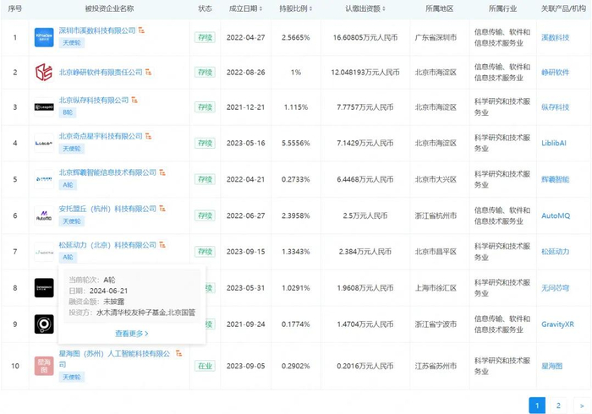
Task: Select current page 1 button
Action: point(537,406)
